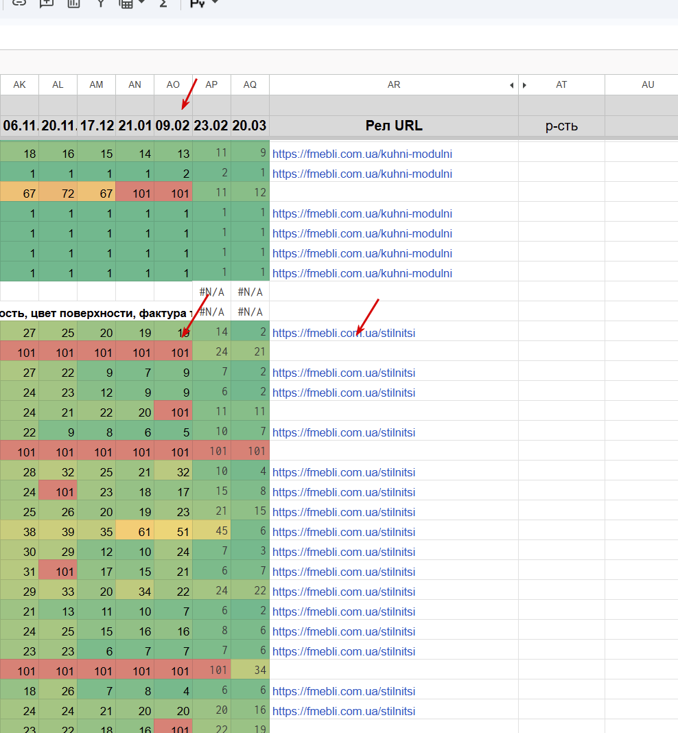Screen dimensions: 678x733
Task: Click the cell containing 45
Action: (211, 531)
